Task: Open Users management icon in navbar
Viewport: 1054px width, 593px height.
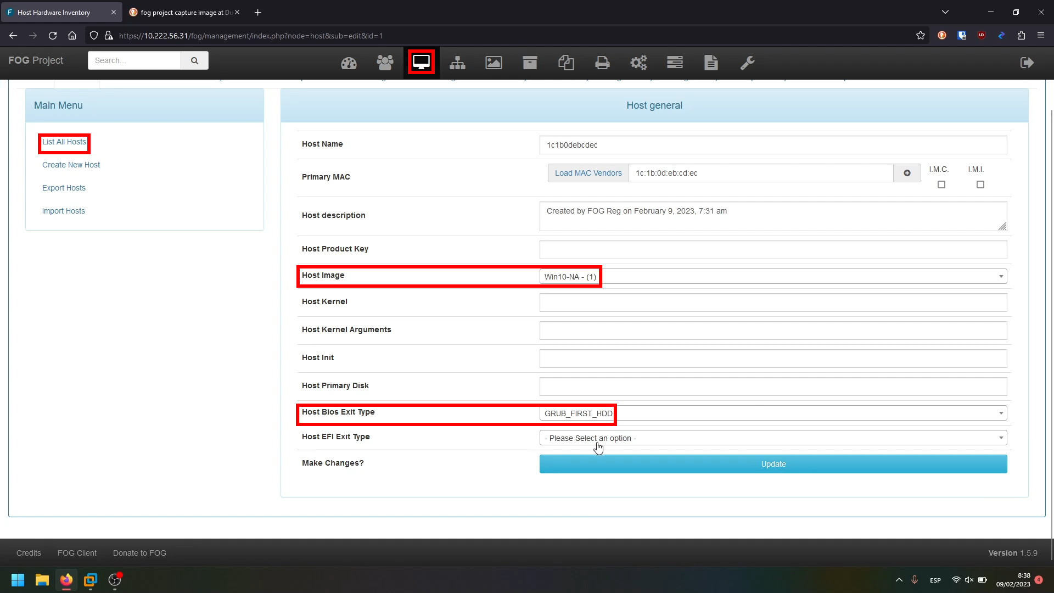Action: (385, 63)
